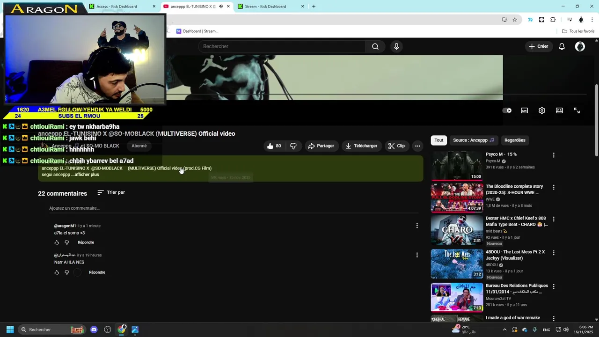The height and width of the screenshot is (337, 599).
Task: Mute the anceppp EL-TUNISINO tab audio icon
Action: point(220,7)
